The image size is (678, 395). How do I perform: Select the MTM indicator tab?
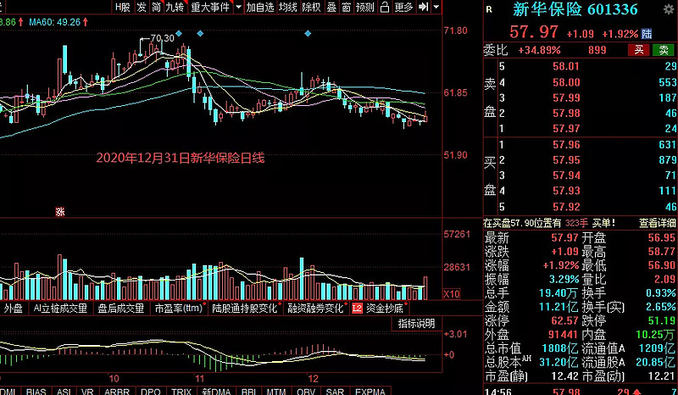click(x=276, y=391)
